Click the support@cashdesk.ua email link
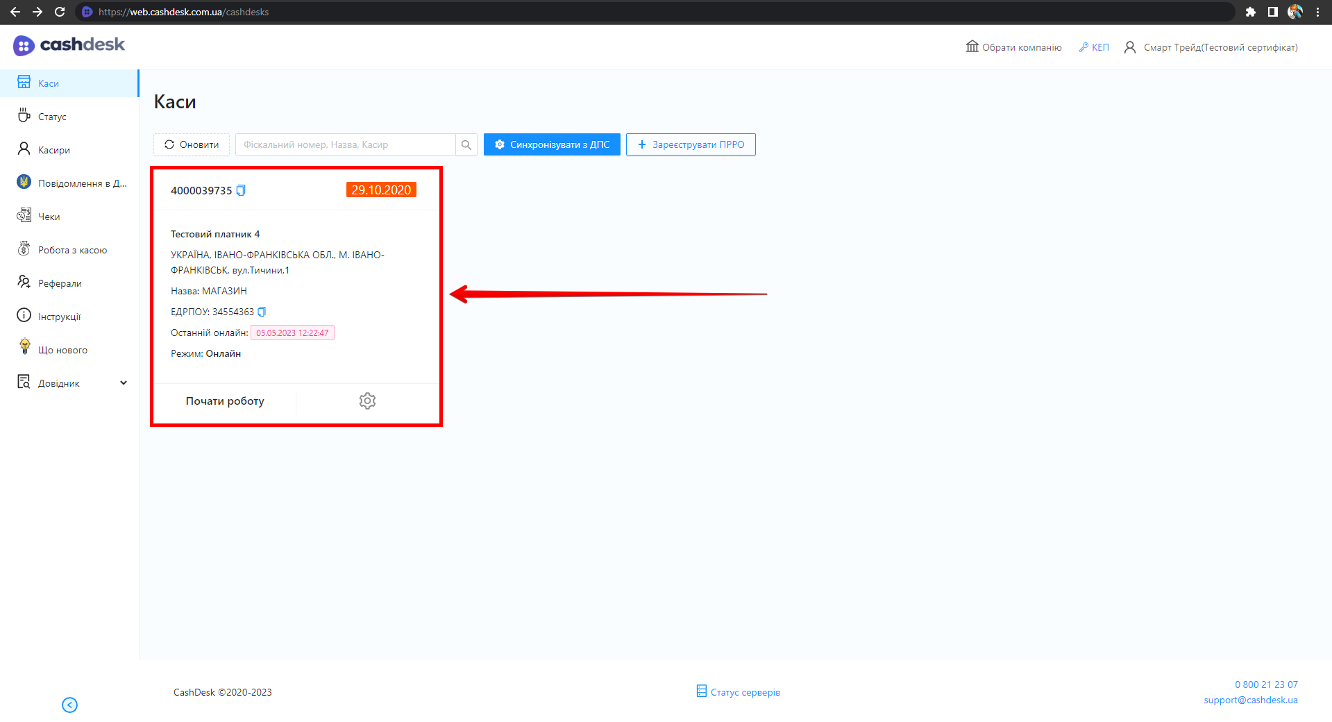1332x722 pixels. (1250, 700)
